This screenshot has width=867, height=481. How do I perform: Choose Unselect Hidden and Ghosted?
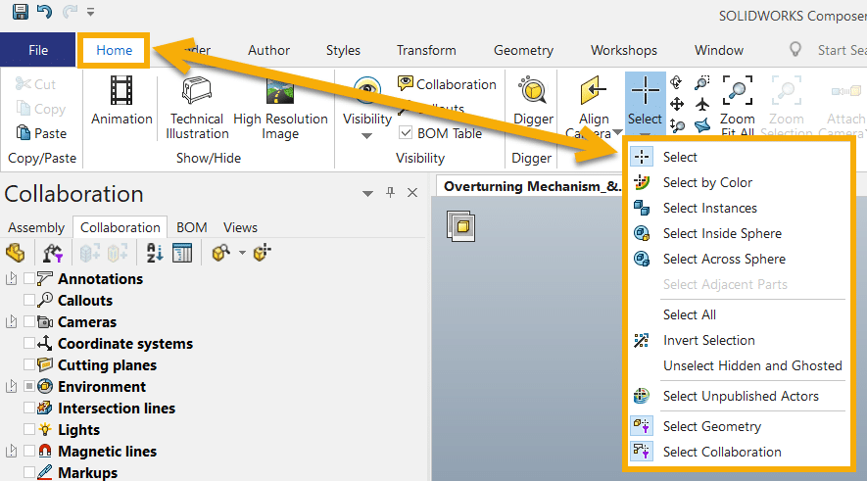[739, 365]
